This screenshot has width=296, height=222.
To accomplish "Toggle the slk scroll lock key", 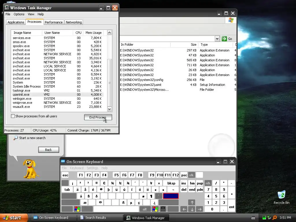I will tap(191, 175).
